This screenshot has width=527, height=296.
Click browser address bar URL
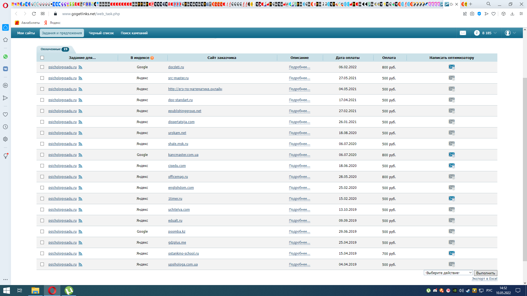coord(91,14)
